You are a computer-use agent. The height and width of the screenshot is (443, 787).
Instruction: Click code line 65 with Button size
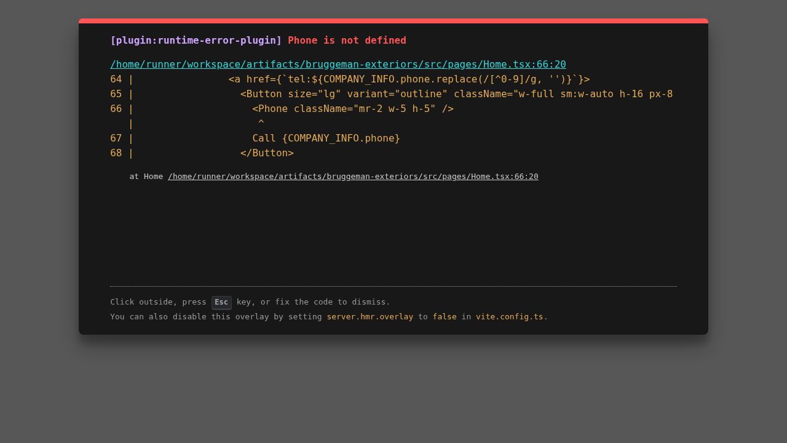click(x=391, y=94)
